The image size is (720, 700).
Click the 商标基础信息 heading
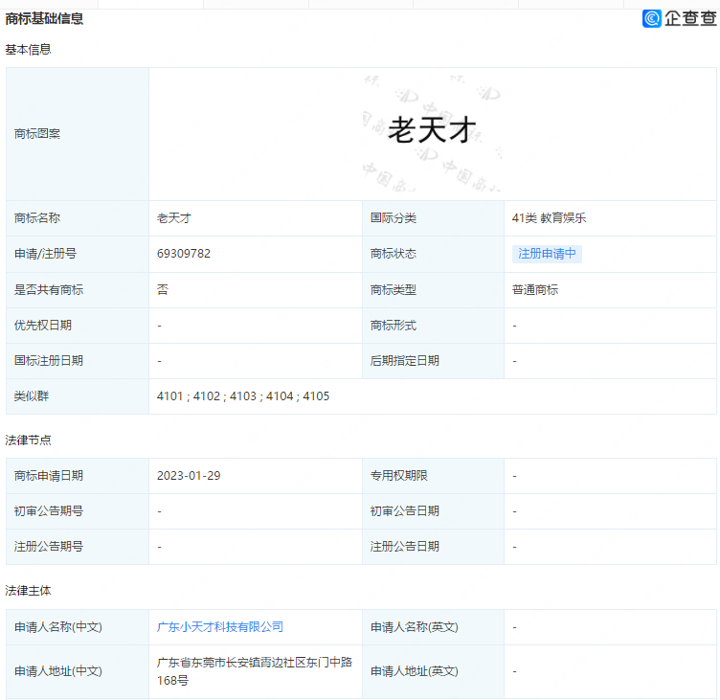(44, 18)
